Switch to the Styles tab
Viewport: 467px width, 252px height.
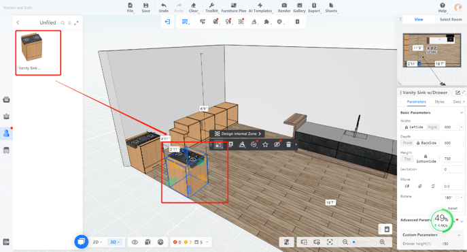439,101
